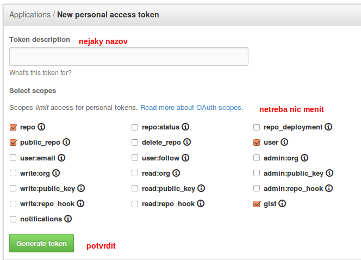This screenshot has height=260, width=361.
Task: Click info icon beside write:repo_hook
Action: pyautogui.click(x=80, y=203)
